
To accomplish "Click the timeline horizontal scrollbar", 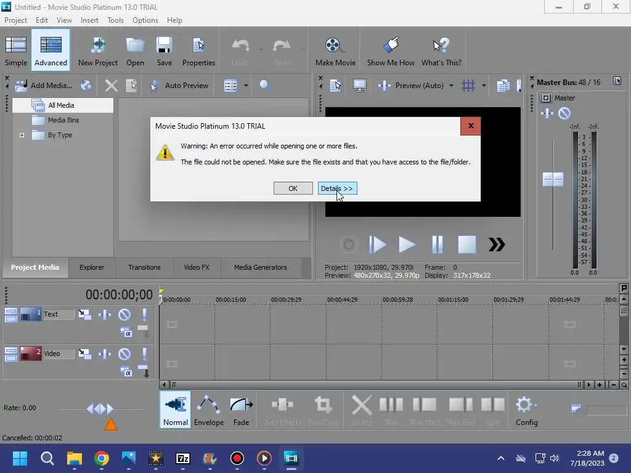I will point(376,385).
